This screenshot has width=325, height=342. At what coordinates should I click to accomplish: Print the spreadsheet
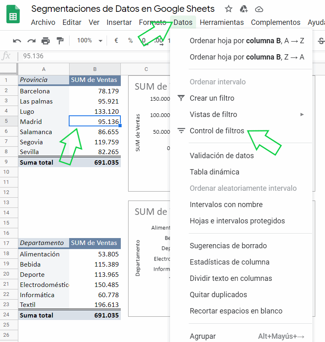46,41
